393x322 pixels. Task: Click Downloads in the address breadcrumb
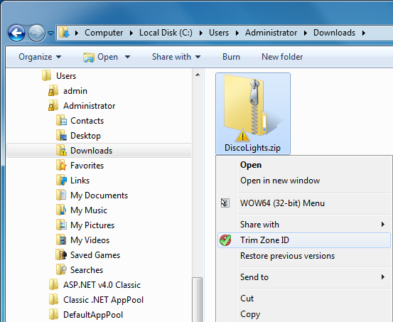334,33
